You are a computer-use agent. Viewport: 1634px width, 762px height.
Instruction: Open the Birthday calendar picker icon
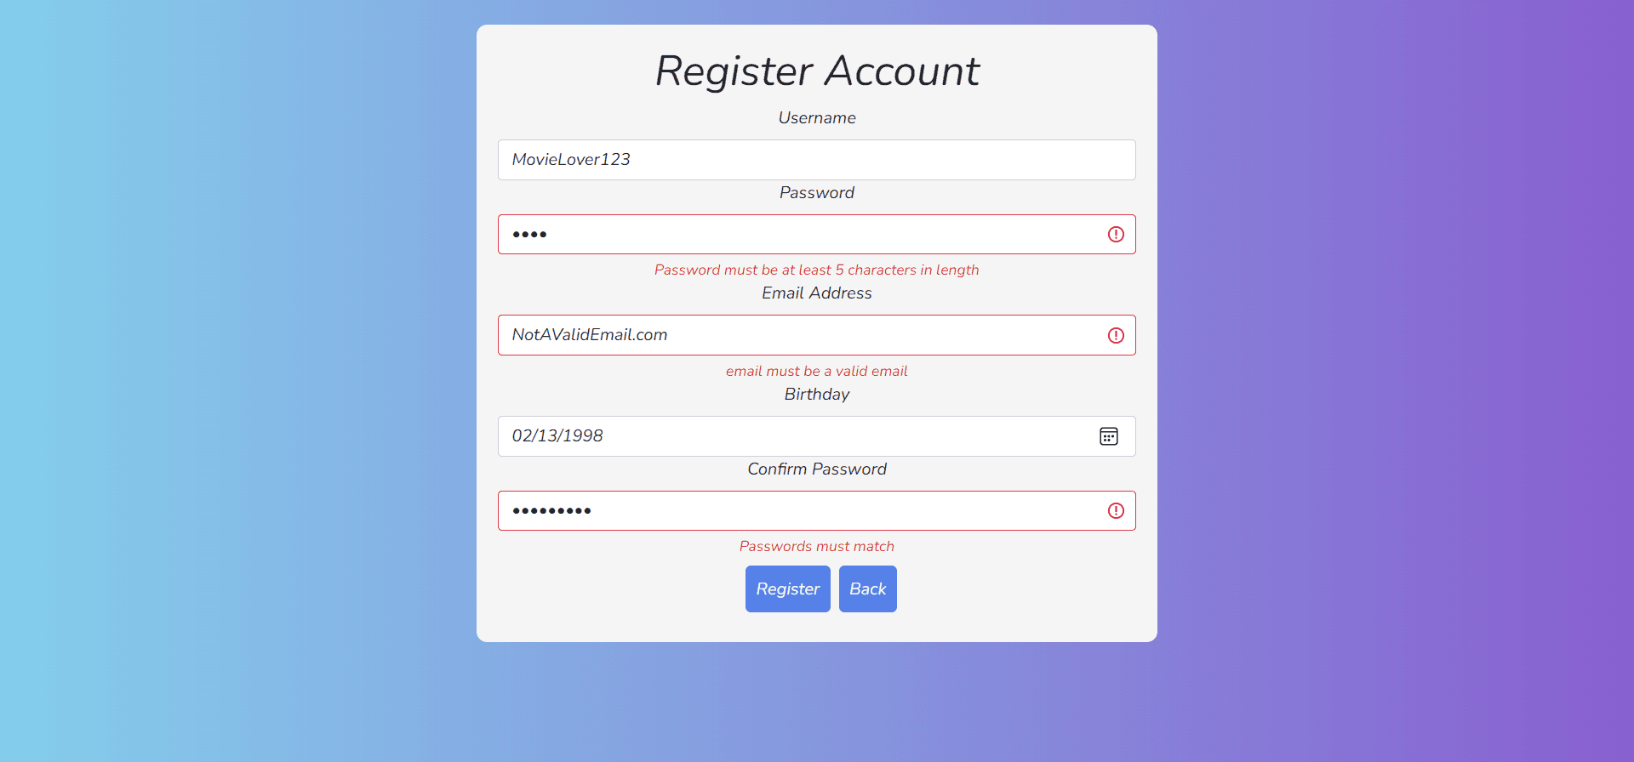point(1108,436)
